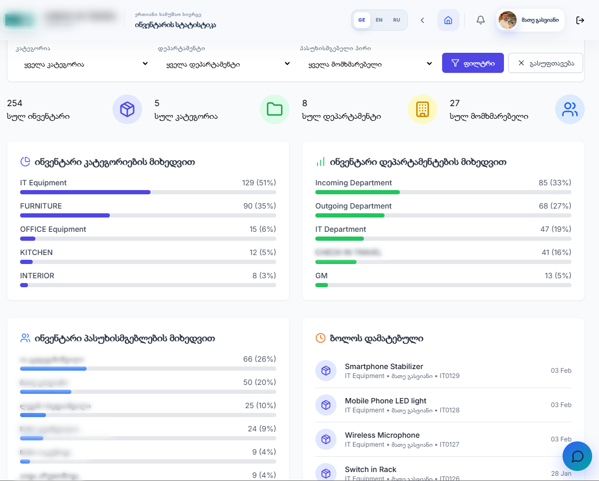Select the OFFICE Equipment category label

pos(53,230)
